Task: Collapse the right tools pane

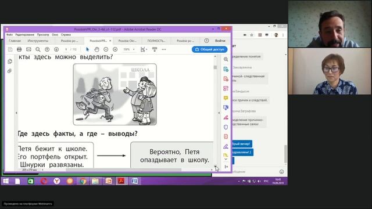Action: pyautogui.click(x=226, y=167)
